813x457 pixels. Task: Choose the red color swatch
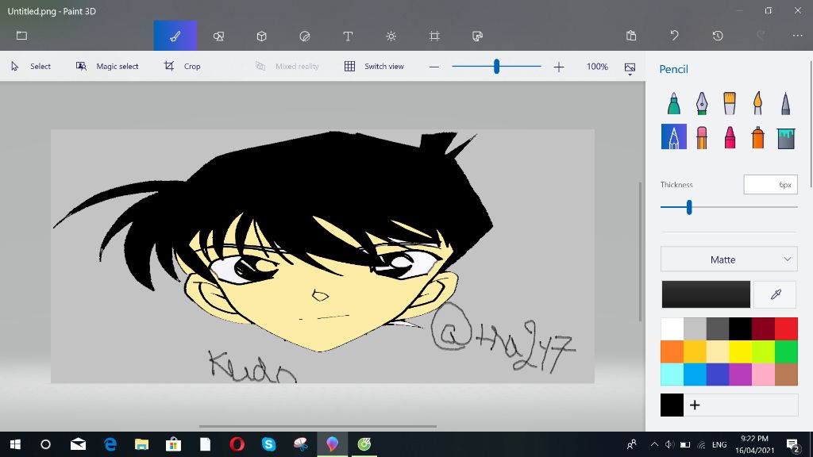[x=787, y=329]
